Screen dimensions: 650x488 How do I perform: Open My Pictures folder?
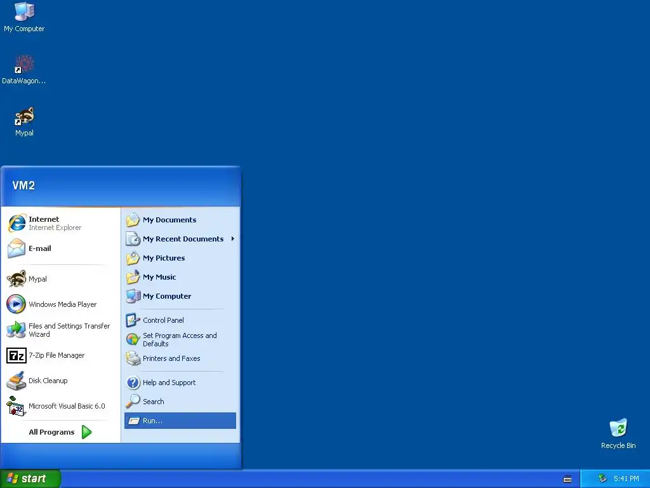pos(180,258)
